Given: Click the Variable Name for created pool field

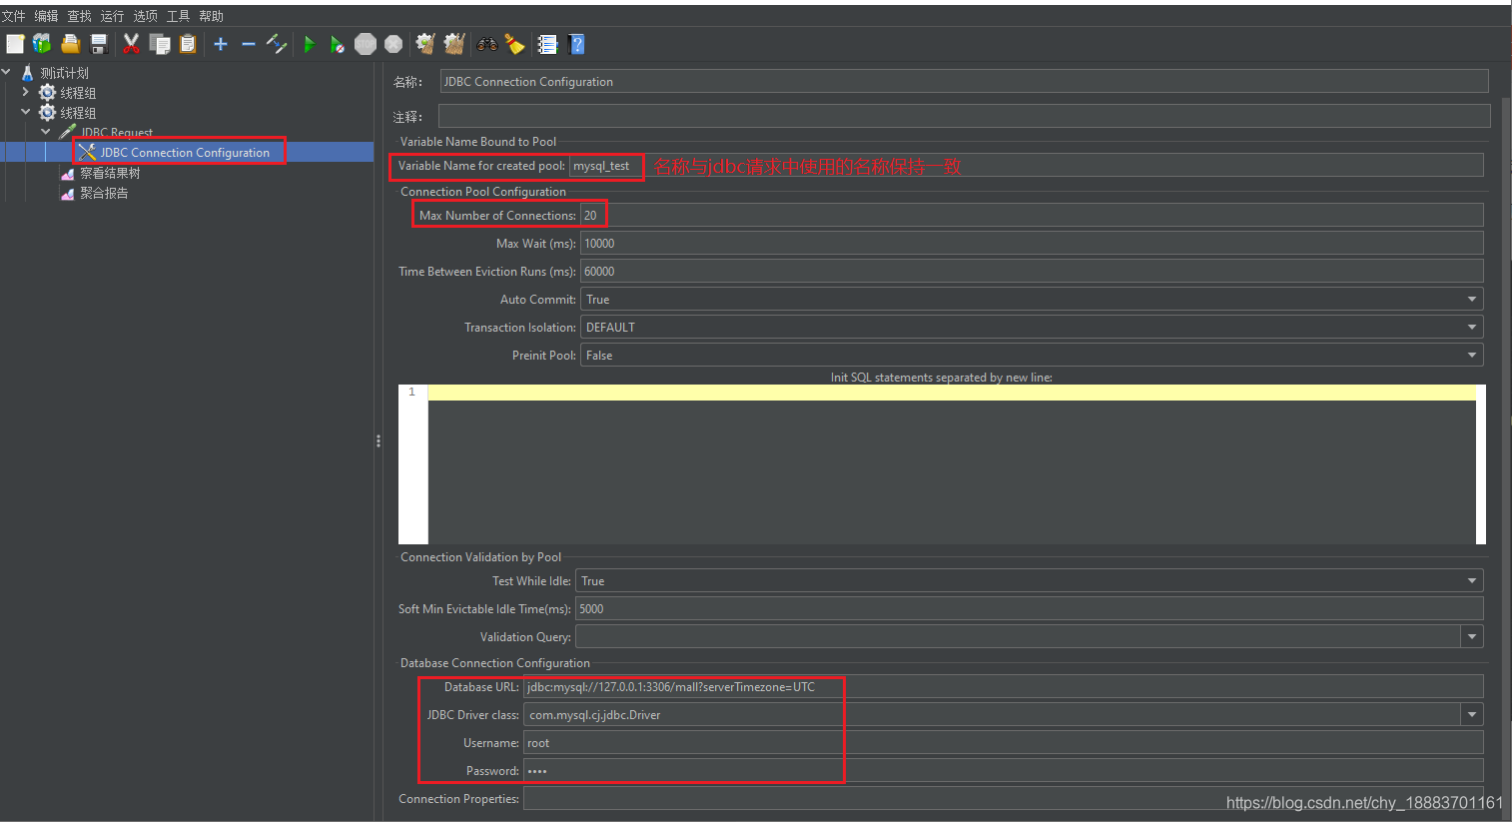Looking at the screenshot, I should 1027,166.
